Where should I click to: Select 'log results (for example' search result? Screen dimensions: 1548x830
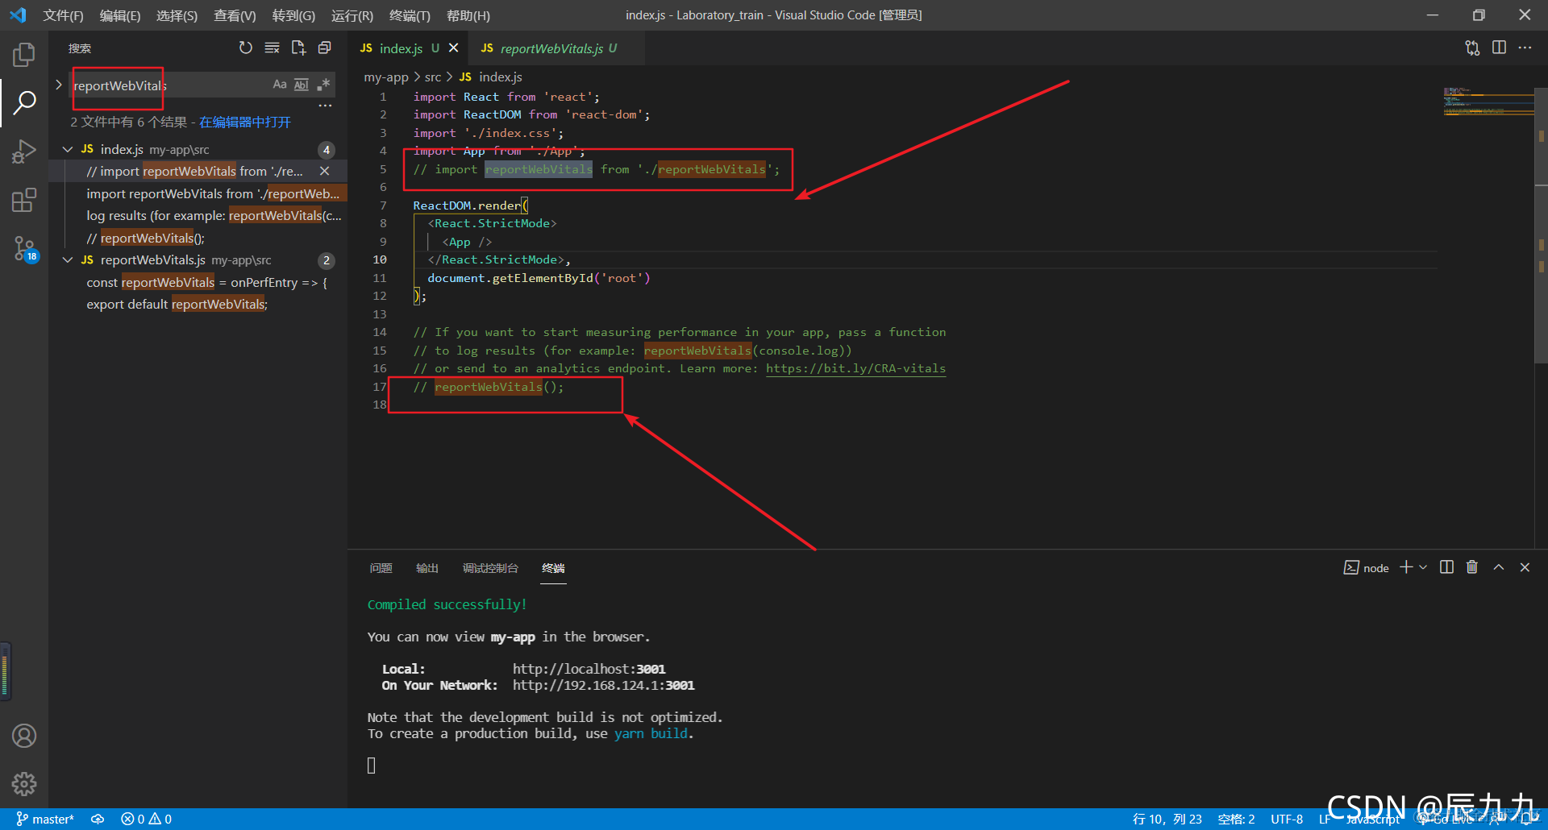tap(213, 216)
